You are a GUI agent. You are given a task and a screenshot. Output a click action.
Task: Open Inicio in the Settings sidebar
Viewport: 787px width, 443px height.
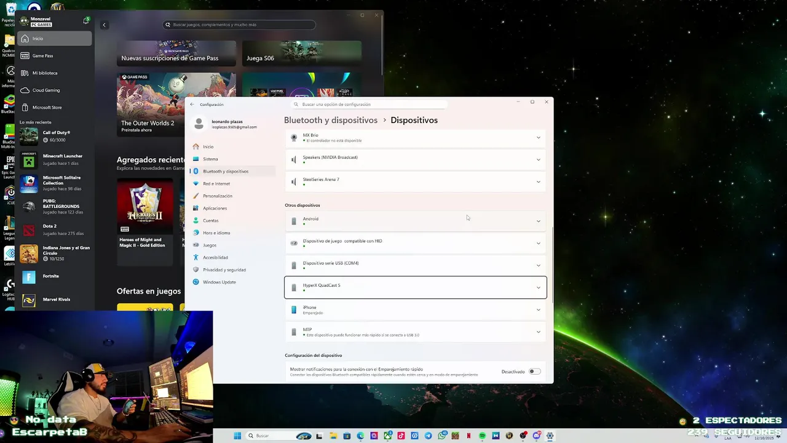tap(232, 146)
